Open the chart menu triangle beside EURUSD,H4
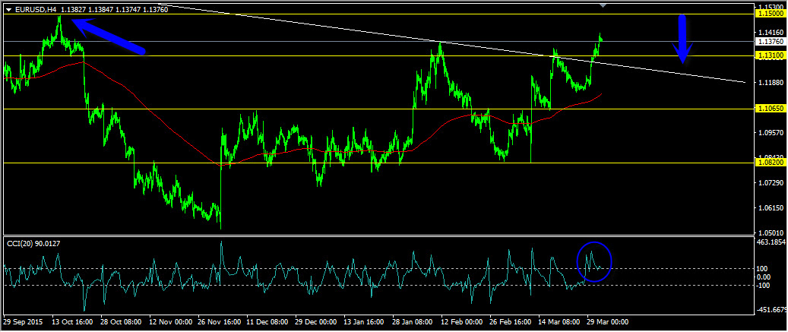 click(8, 9)
